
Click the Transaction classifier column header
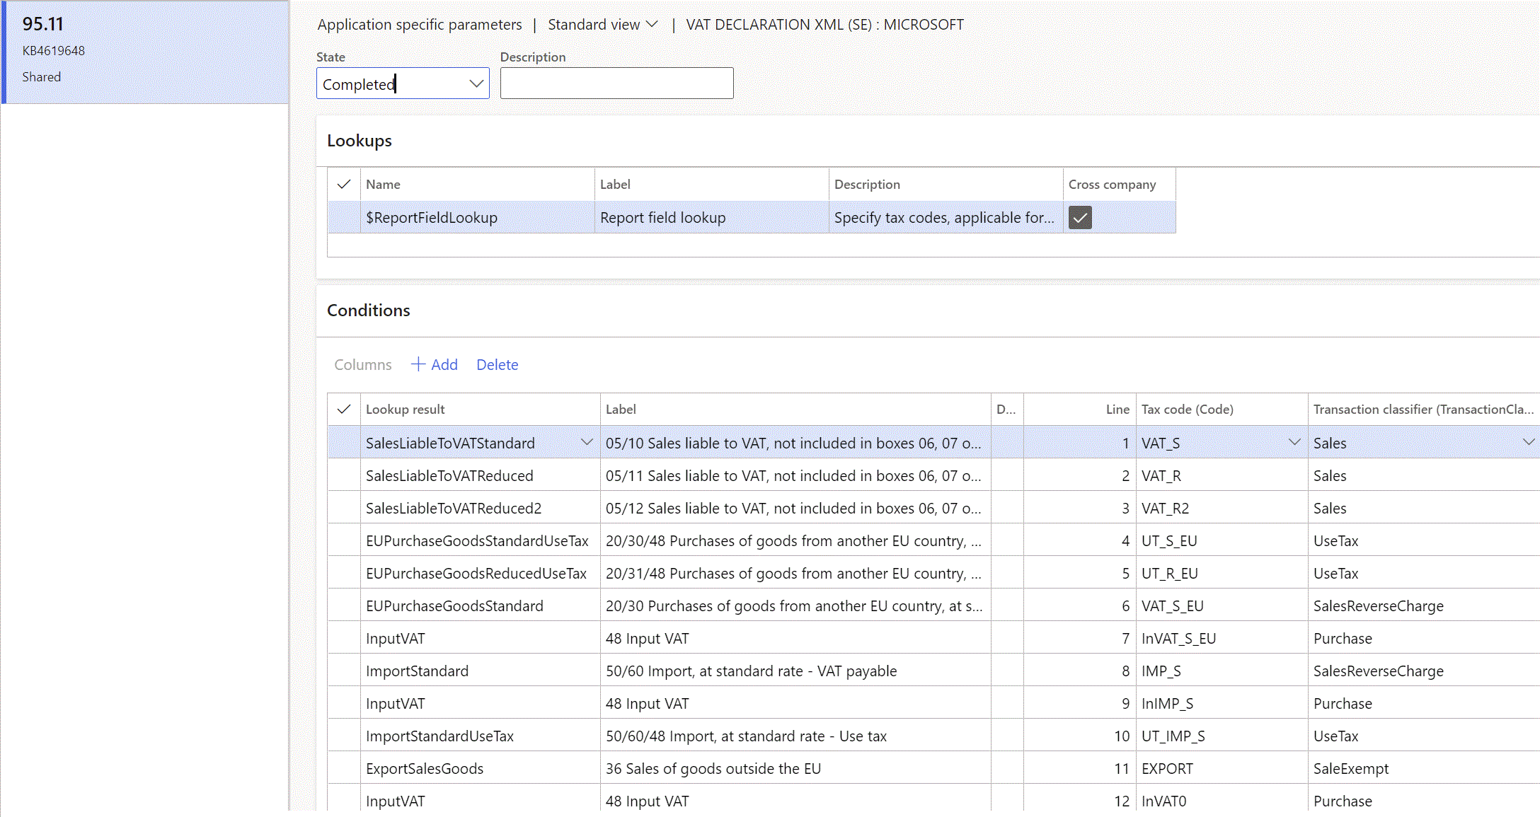click(1423, 410)
